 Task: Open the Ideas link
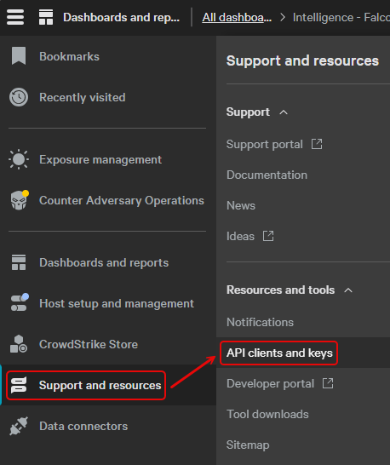pyautogui.click(x=240, y=237)
